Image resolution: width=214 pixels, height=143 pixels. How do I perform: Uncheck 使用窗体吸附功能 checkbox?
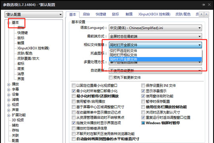click(143, 96)
